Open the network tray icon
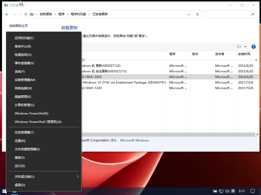Screen dimensions: 261x195 pos(221,191)
